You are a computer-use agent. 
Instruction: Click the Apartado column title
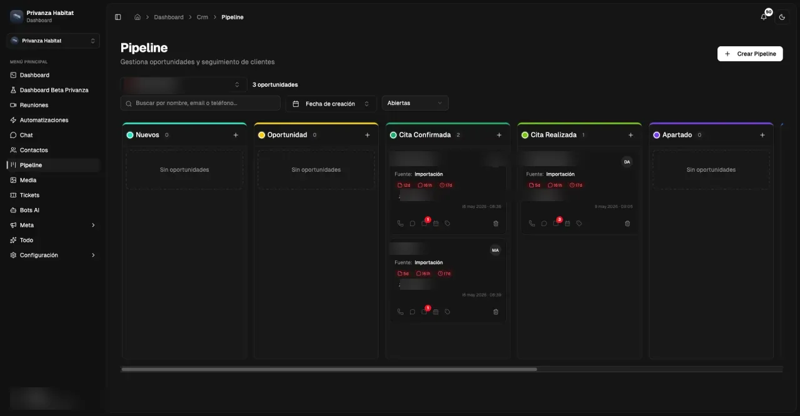click(x=677, y=135)
